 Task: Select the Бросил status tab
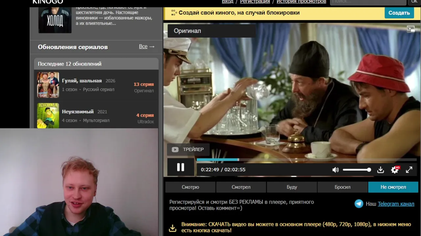(x=342, y=187)
